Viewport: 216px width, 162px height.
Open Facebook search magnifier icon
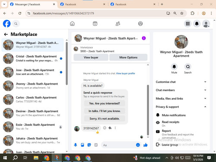tap(16, 24)
